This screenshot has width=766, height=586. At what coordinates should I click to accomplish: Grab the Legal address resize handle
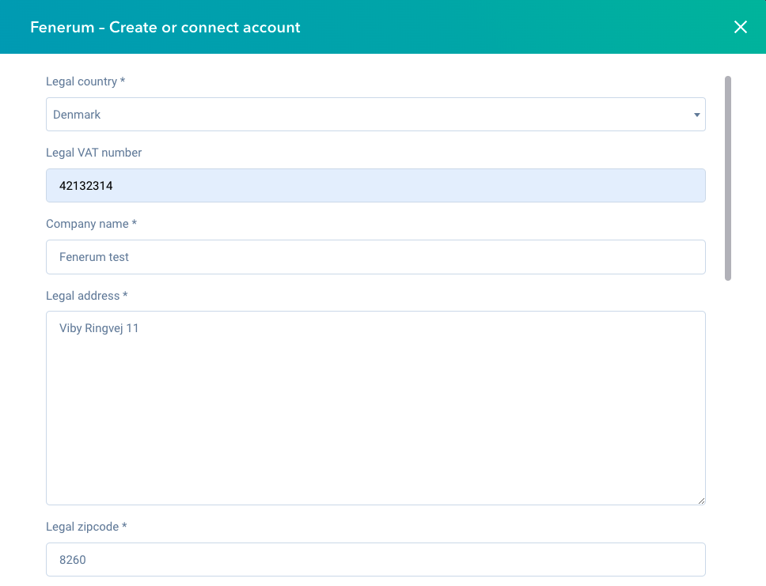(702, 501)
